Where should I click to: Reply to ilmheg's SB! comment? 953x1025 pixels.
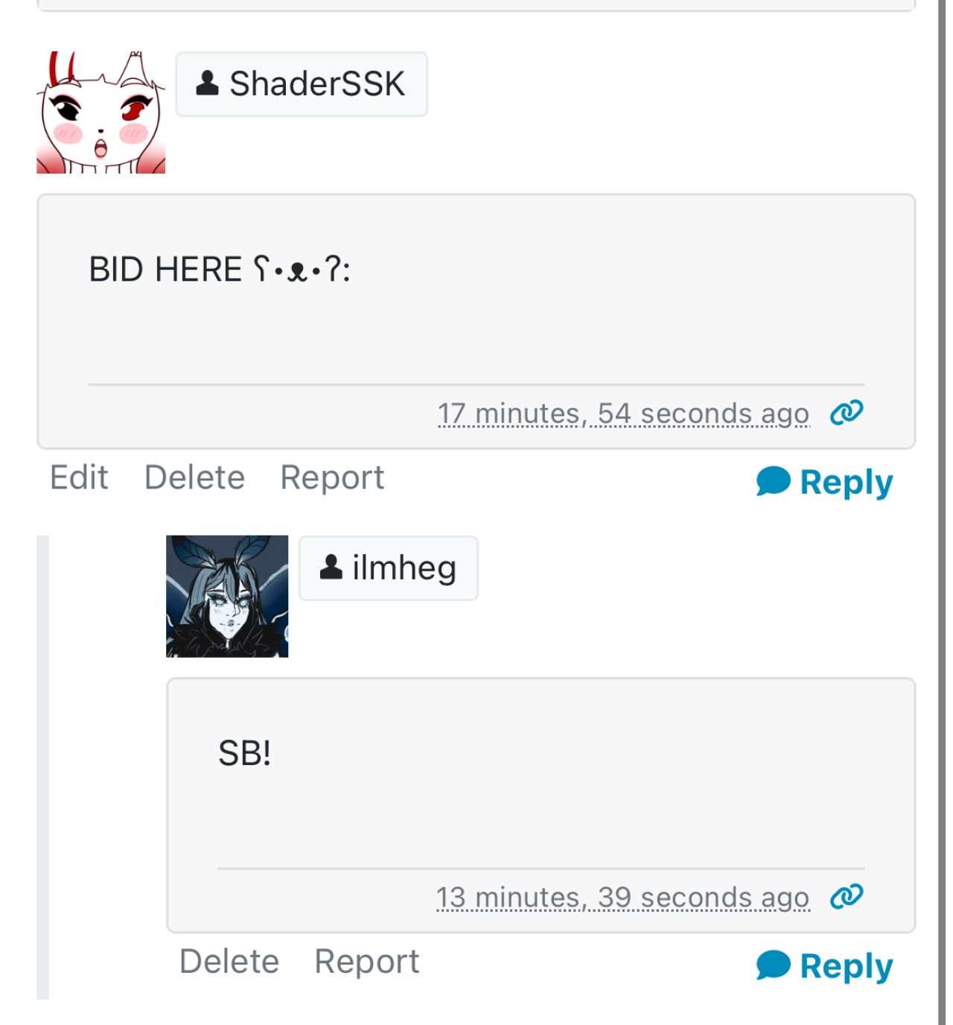pos(824,966)
